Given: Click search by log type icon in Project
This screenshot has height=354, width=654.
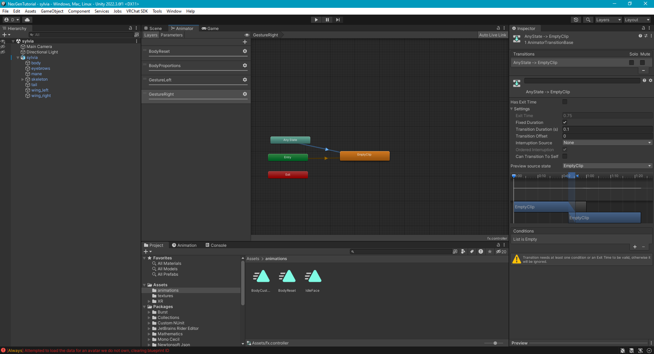Looking at the screenshot, I should tap(481, 252).
